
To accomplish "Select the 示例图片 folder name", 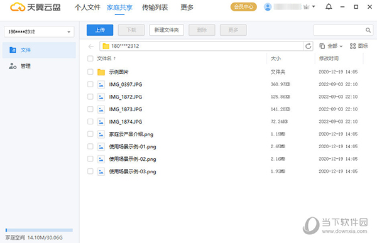I will coord(119,72).
